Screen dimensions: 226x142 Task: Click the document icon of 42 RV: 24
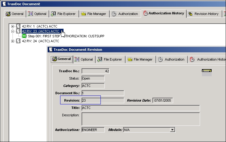18,41
